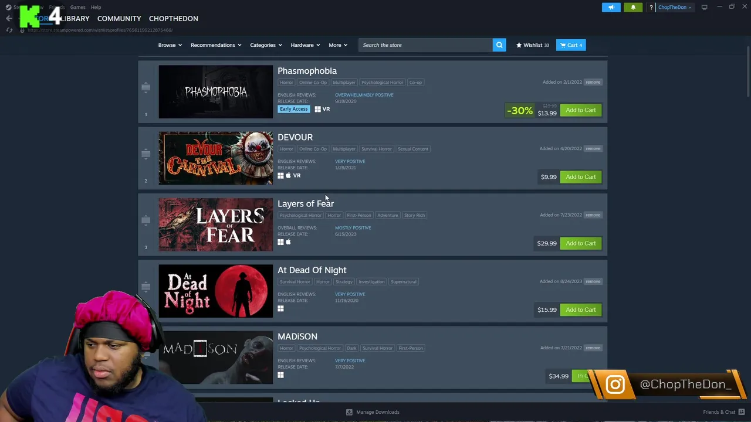
Task: Click the Manage Downloads icon
Action: 349,412
